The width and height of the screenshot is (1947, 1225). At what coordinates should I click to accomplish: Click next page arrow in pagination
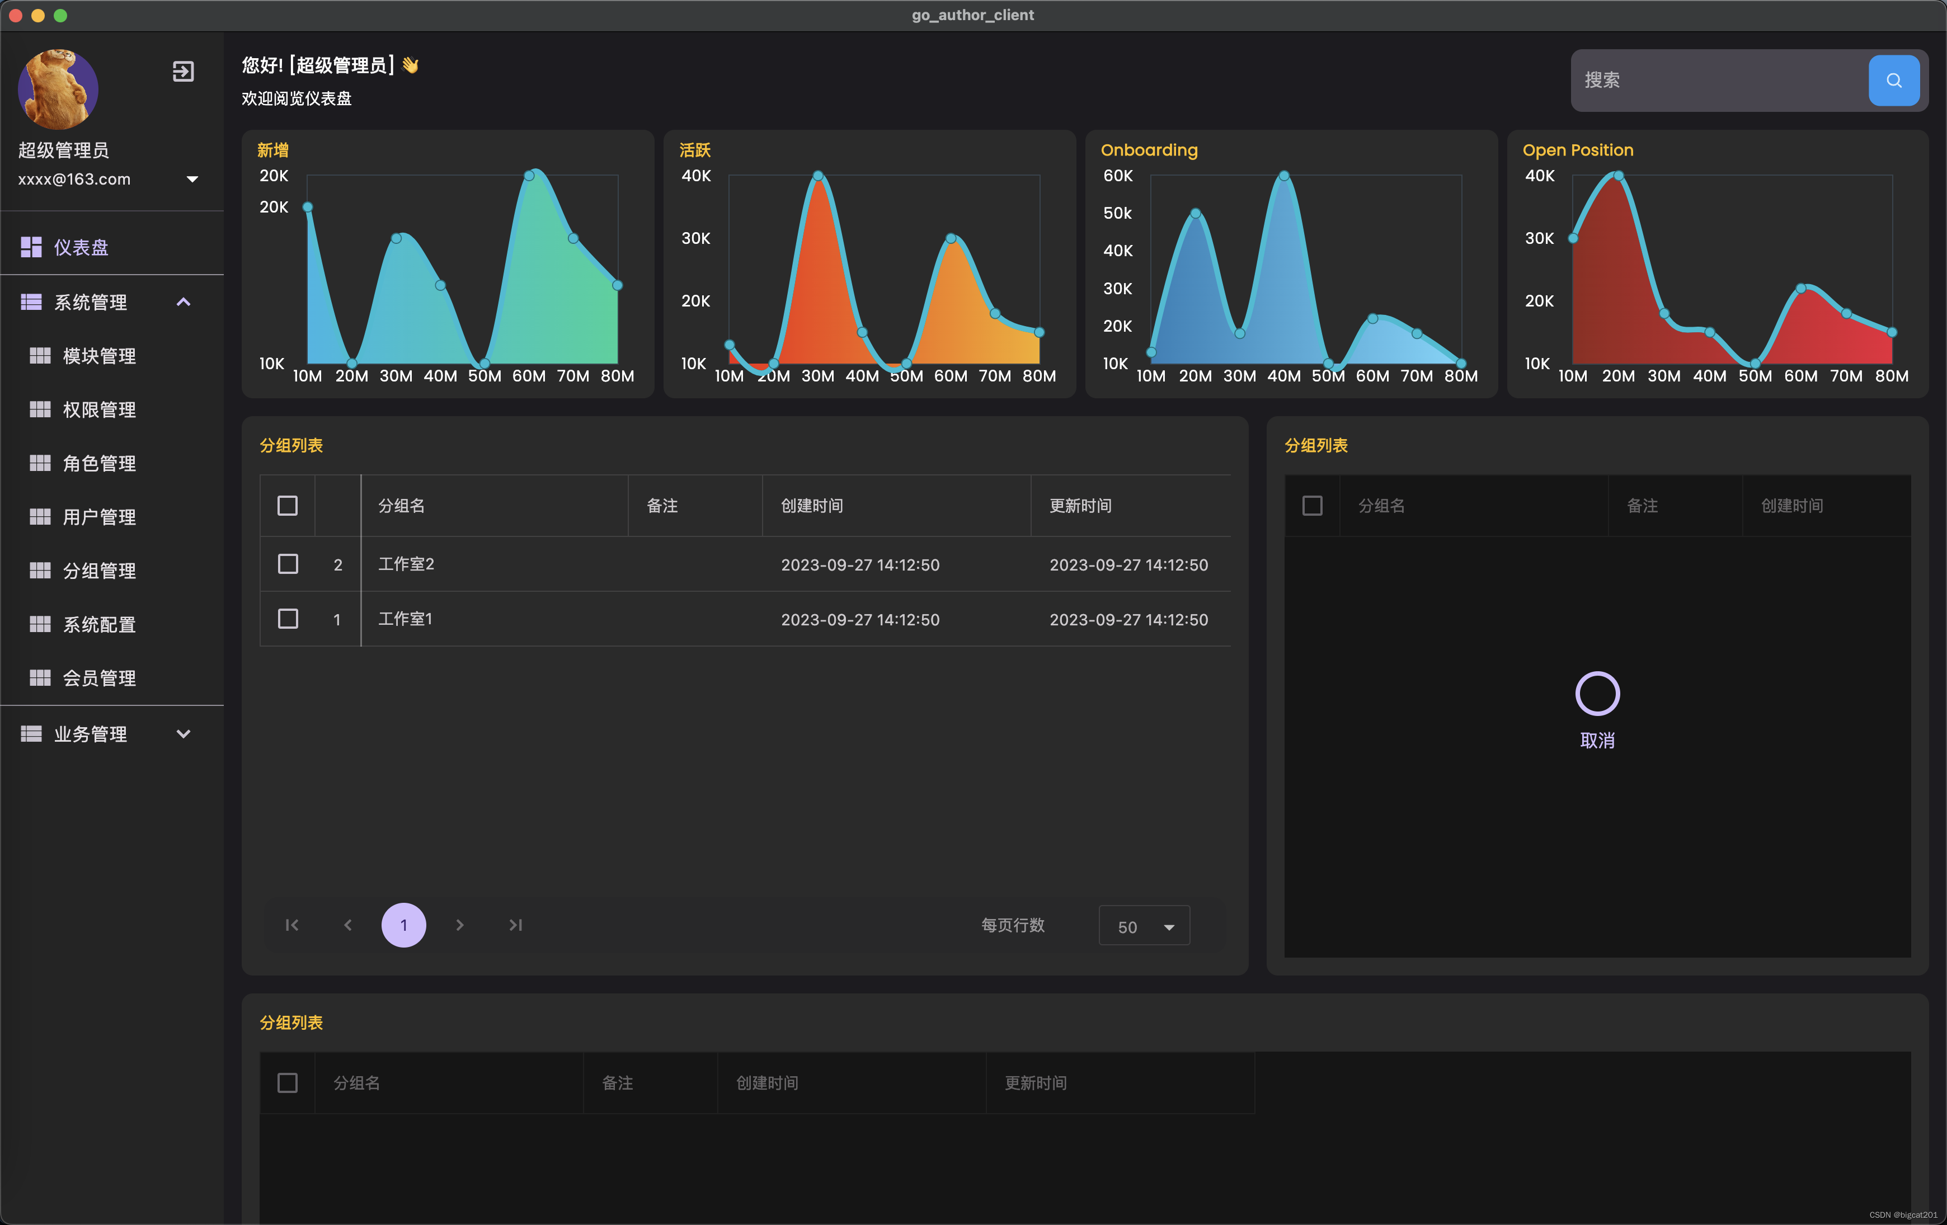pos(459,924)
